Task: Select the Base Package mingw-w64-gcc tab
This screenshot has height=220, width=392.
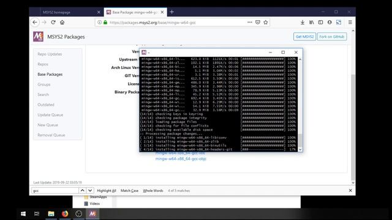Action: [x=135, y=12]
